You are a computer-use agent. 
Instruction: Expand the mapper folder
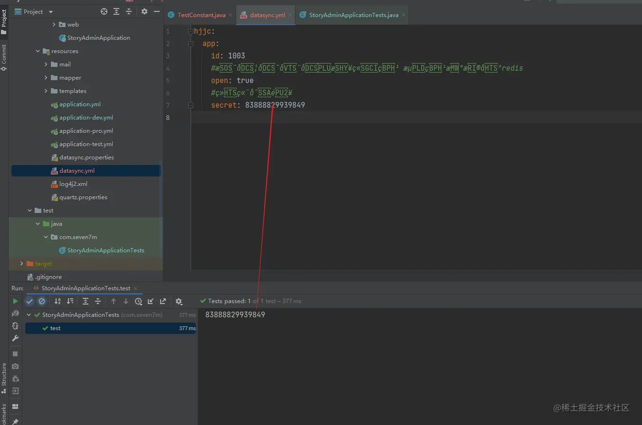click(46, 78)
